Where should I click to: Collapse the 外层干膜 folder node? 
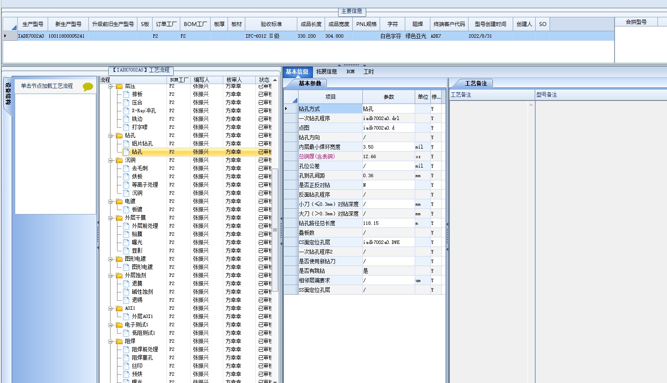click(x=111, y=218)
